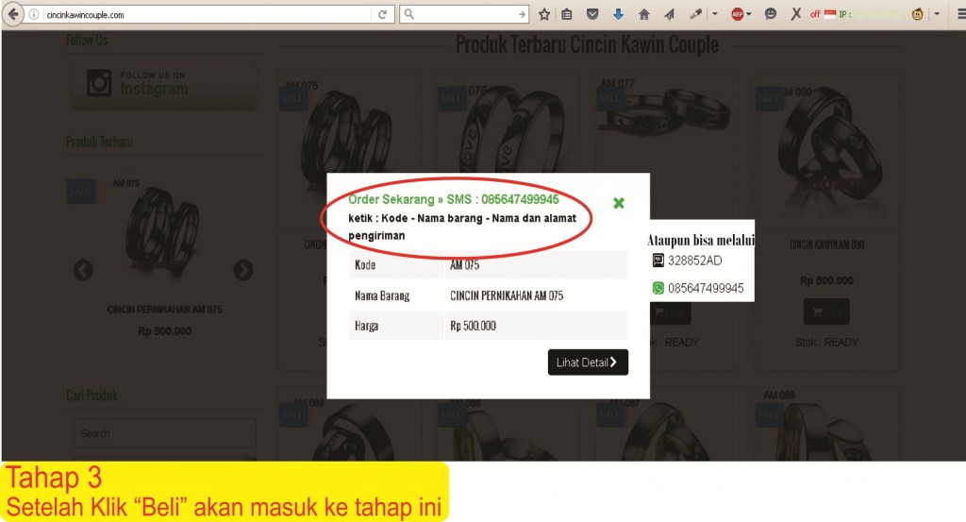Screen dimensions: 966x522
Task: Click the Kode label in popup table
Action: coord(365,265)
